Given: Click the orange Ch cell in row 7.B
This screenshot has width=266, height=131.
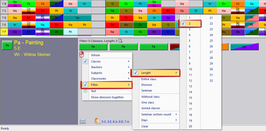Looking at the screenshot, I should coord(42,4).
